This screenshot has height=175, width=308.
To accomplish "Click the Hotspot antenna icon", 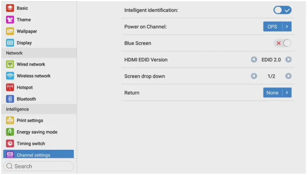I will [x=10, y=87].
